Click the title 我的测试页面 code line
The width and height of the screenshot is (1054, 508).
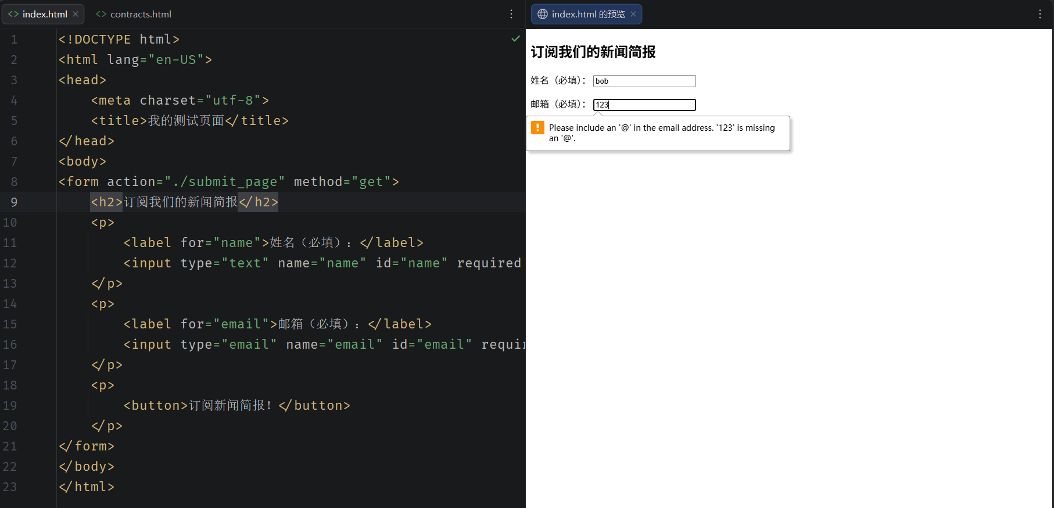tap(189, 121)
